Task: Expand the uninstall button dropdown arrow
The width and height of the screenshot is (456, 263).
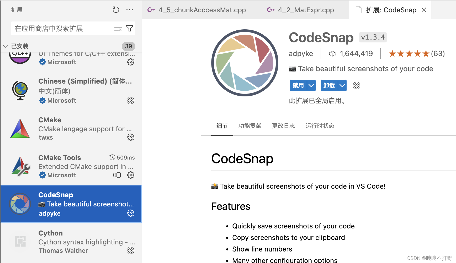Action: pos(342,85)
